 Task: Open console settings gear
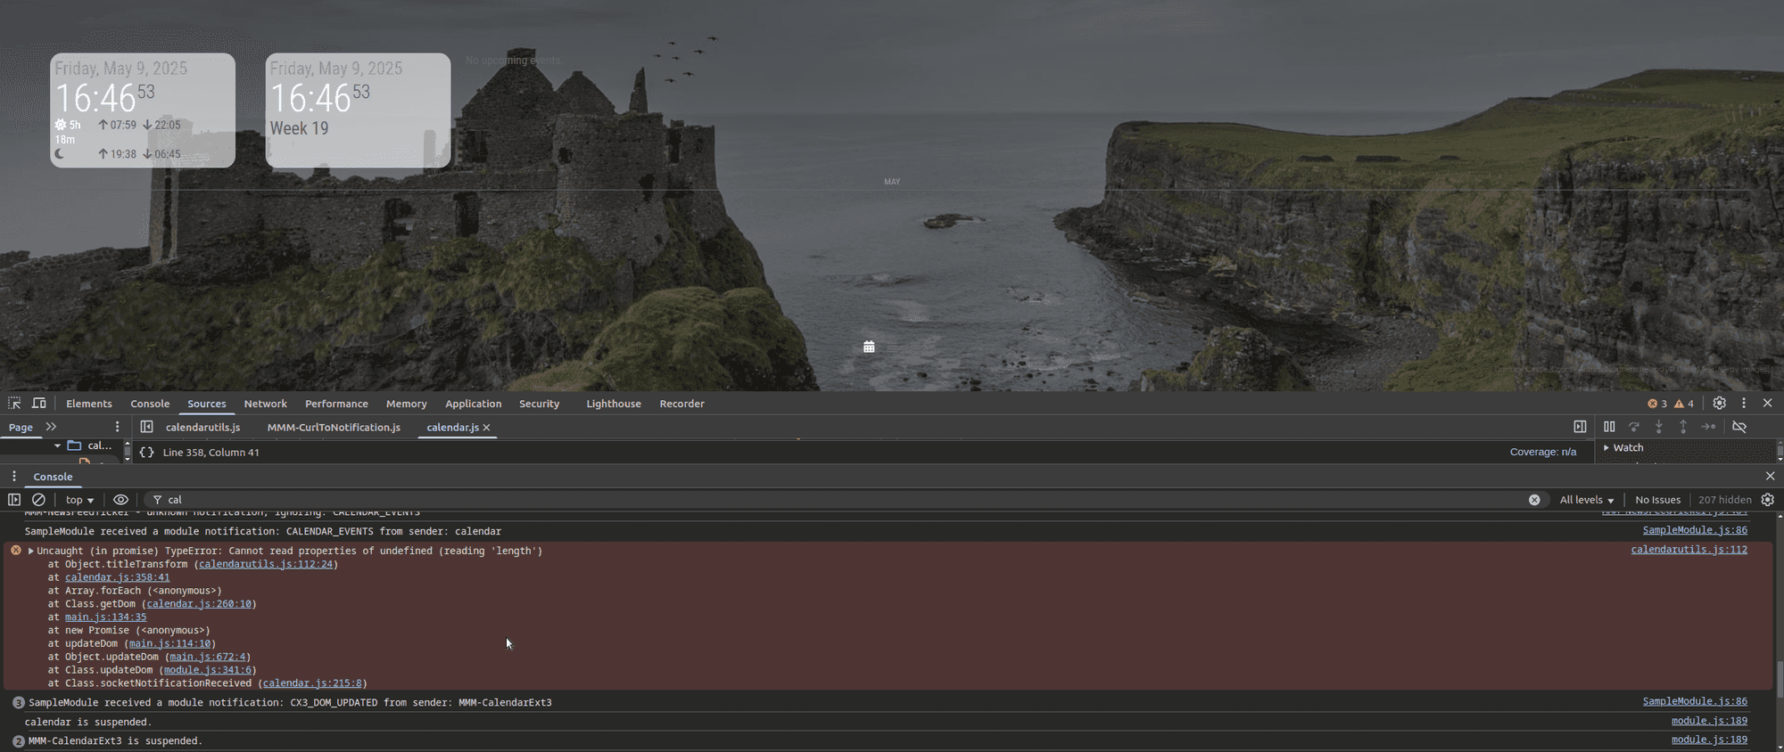pos(1768,500)
